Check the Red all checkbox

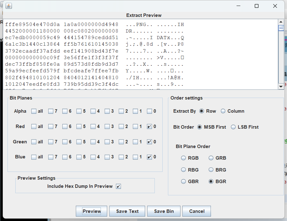(34, 126)
